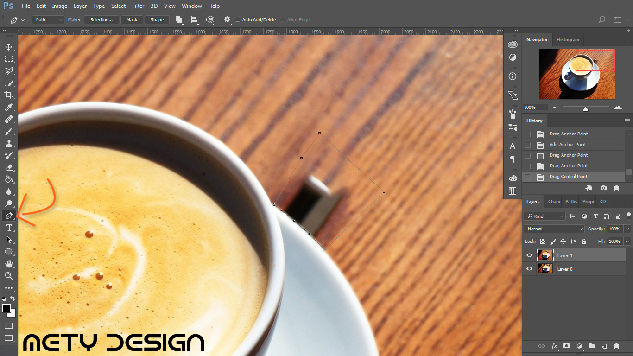The height and width of the screenshot is (356, 633).
Task: Select the Hand tool
Action: (x=9, y=264)
